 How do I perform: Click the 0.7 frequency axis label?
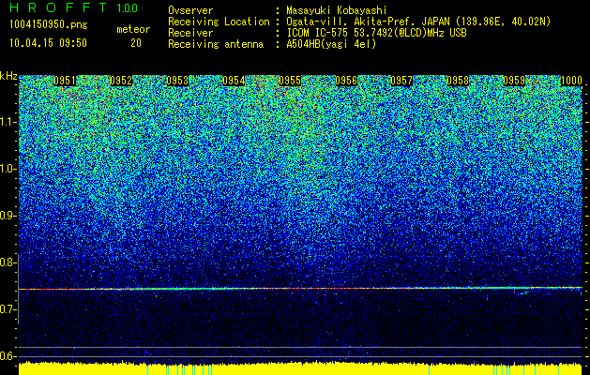click(8, 309)
